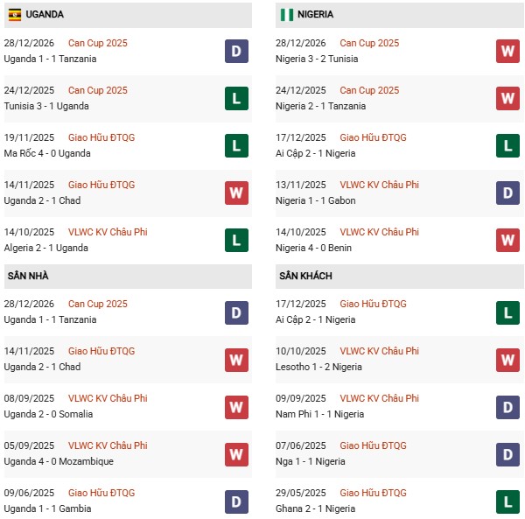Click the L badge for Tunisia 3-1 Uganda
The height and width of the screenshot is (519, 525).
(x=236, y=98)
